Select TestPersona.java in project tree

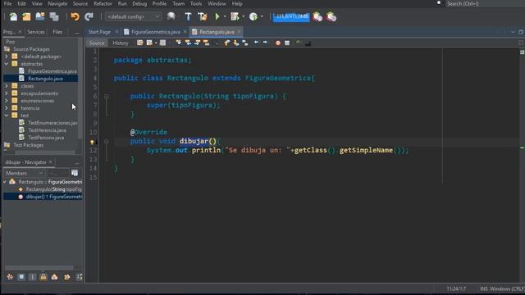(x=46, y=138)
